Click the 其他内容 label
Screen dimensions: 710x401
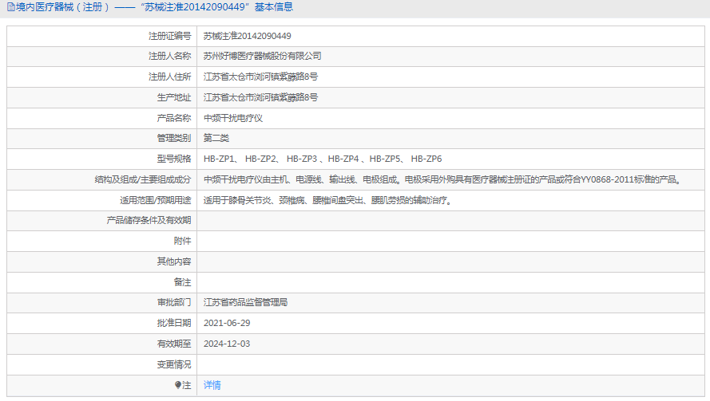(174, 261)
